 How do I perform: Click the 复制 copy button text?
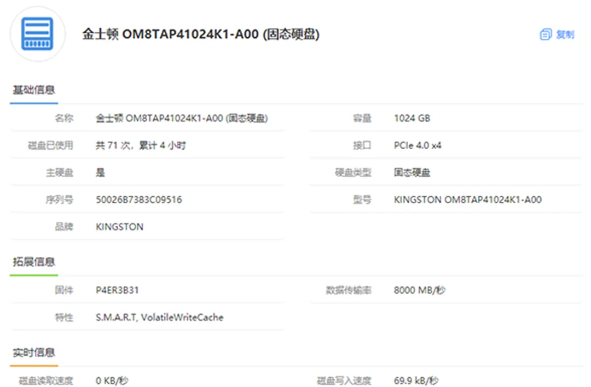coord(565,34)
